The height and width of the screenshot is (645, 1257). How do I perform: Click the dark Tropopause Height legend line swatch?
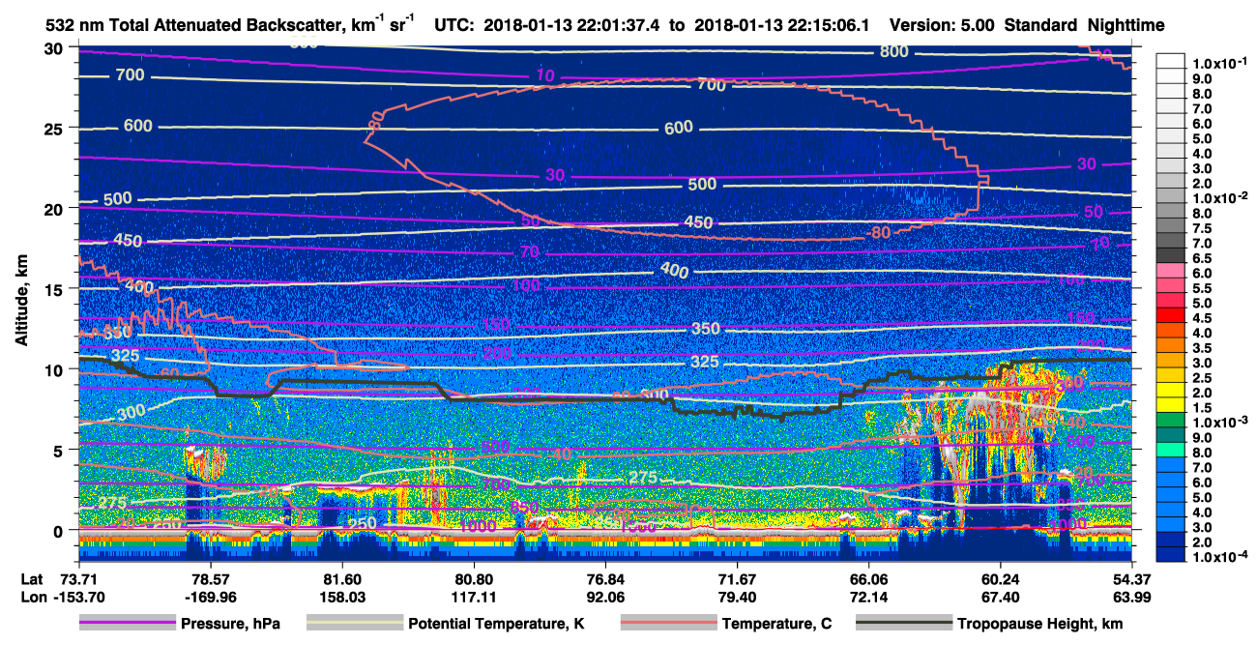(904, 624)
